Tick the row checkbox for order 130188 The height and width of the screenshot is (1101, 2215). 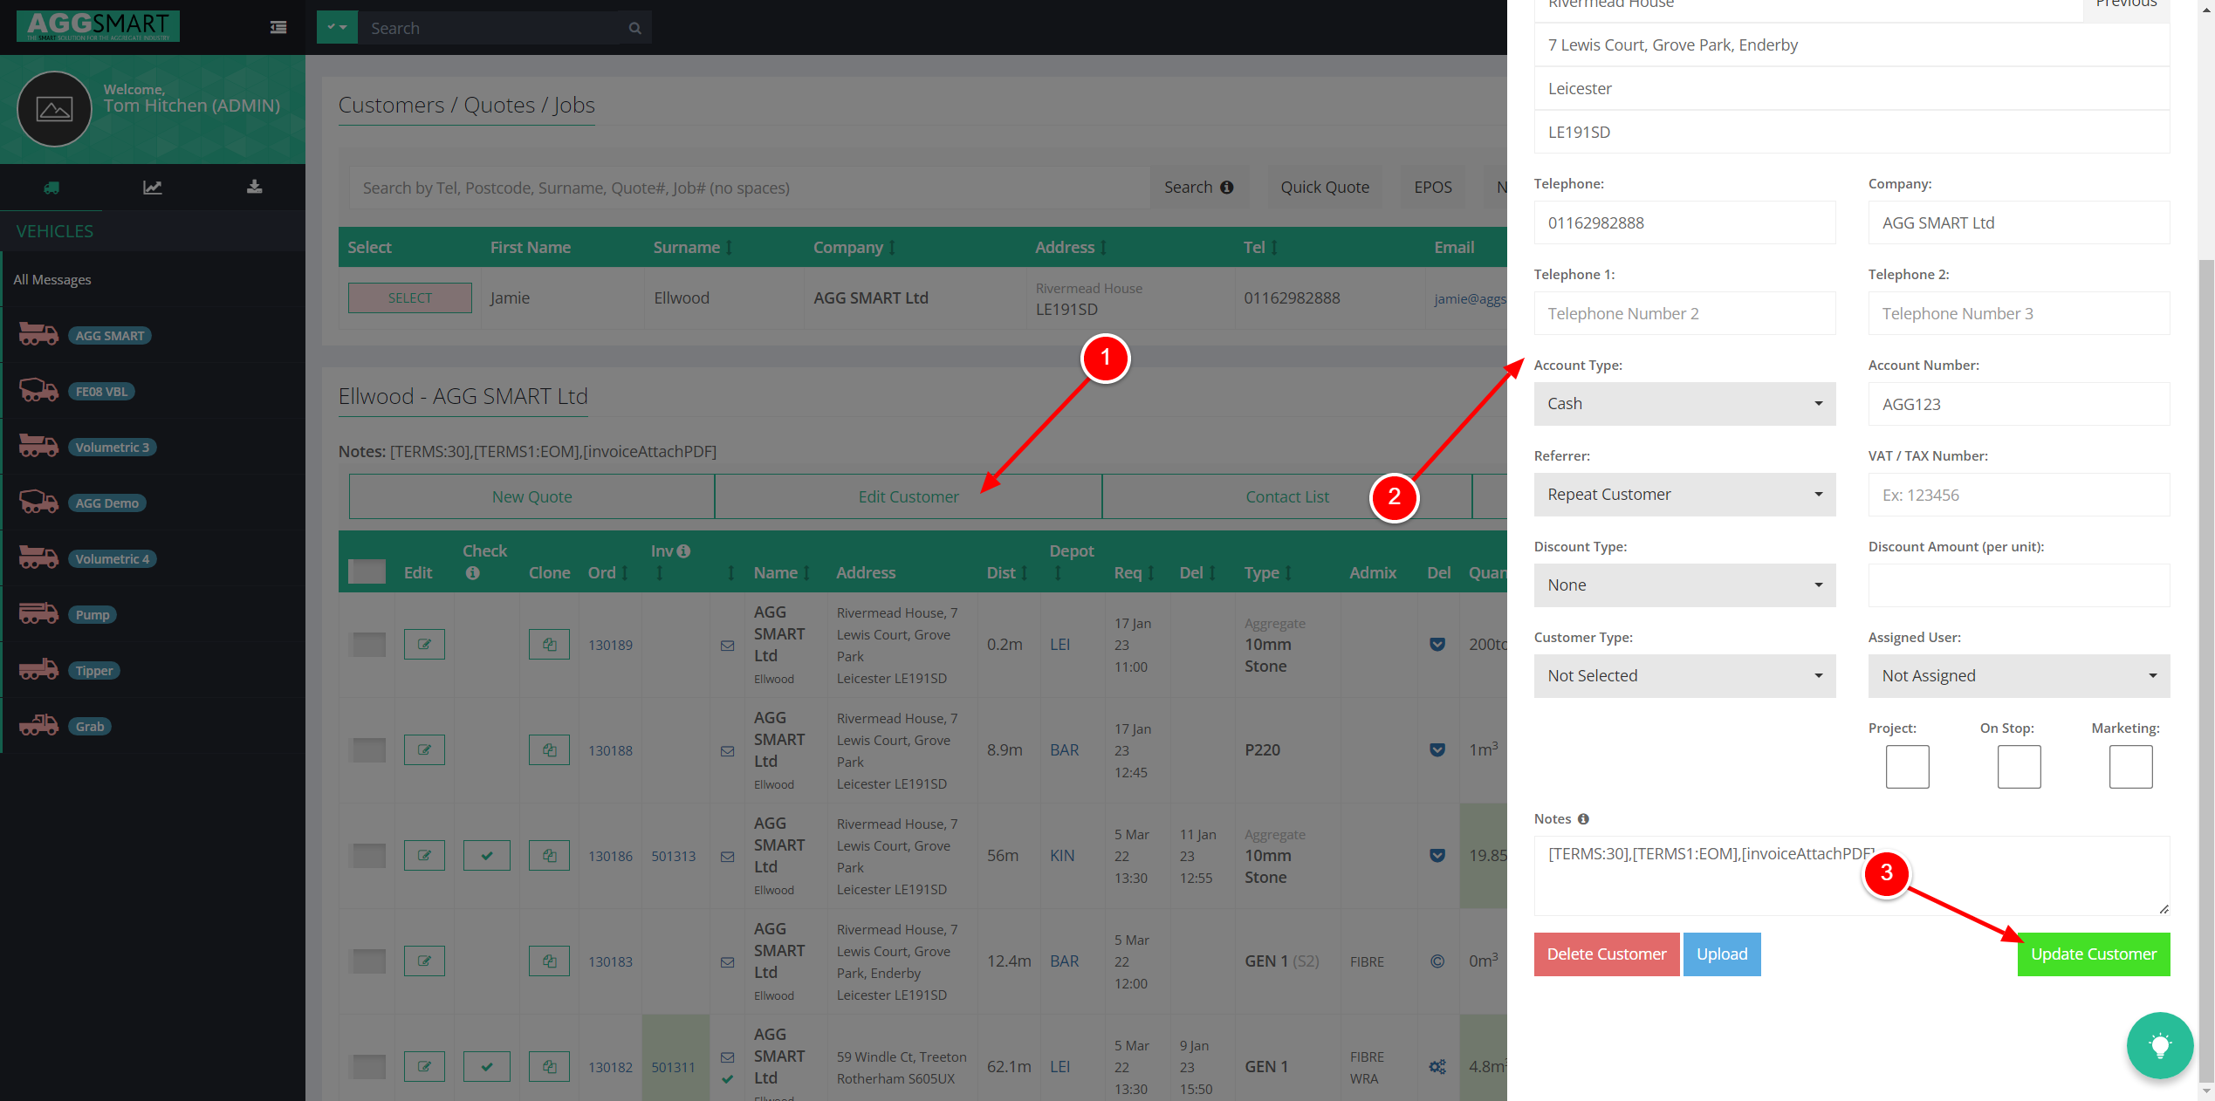coord(367,749)
